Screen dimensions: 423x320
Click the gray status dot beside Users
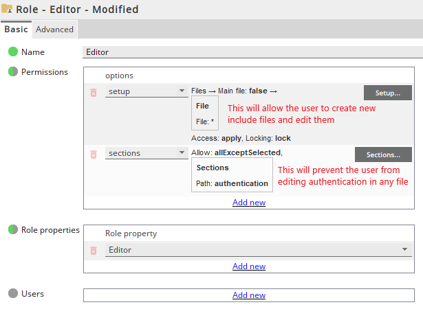[x=13, y=293]
